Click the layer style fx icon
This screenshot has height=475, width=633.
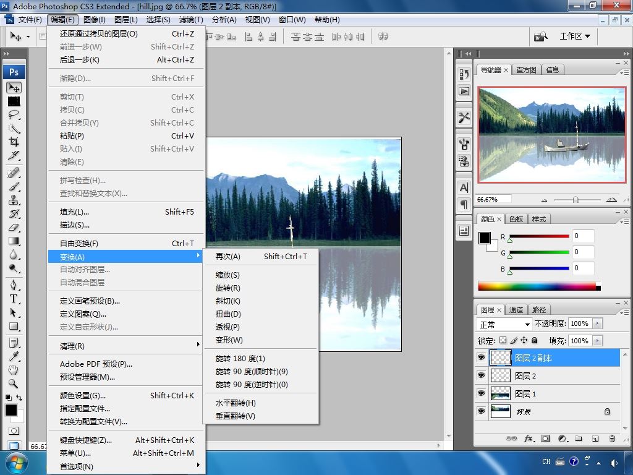(529, 439)
